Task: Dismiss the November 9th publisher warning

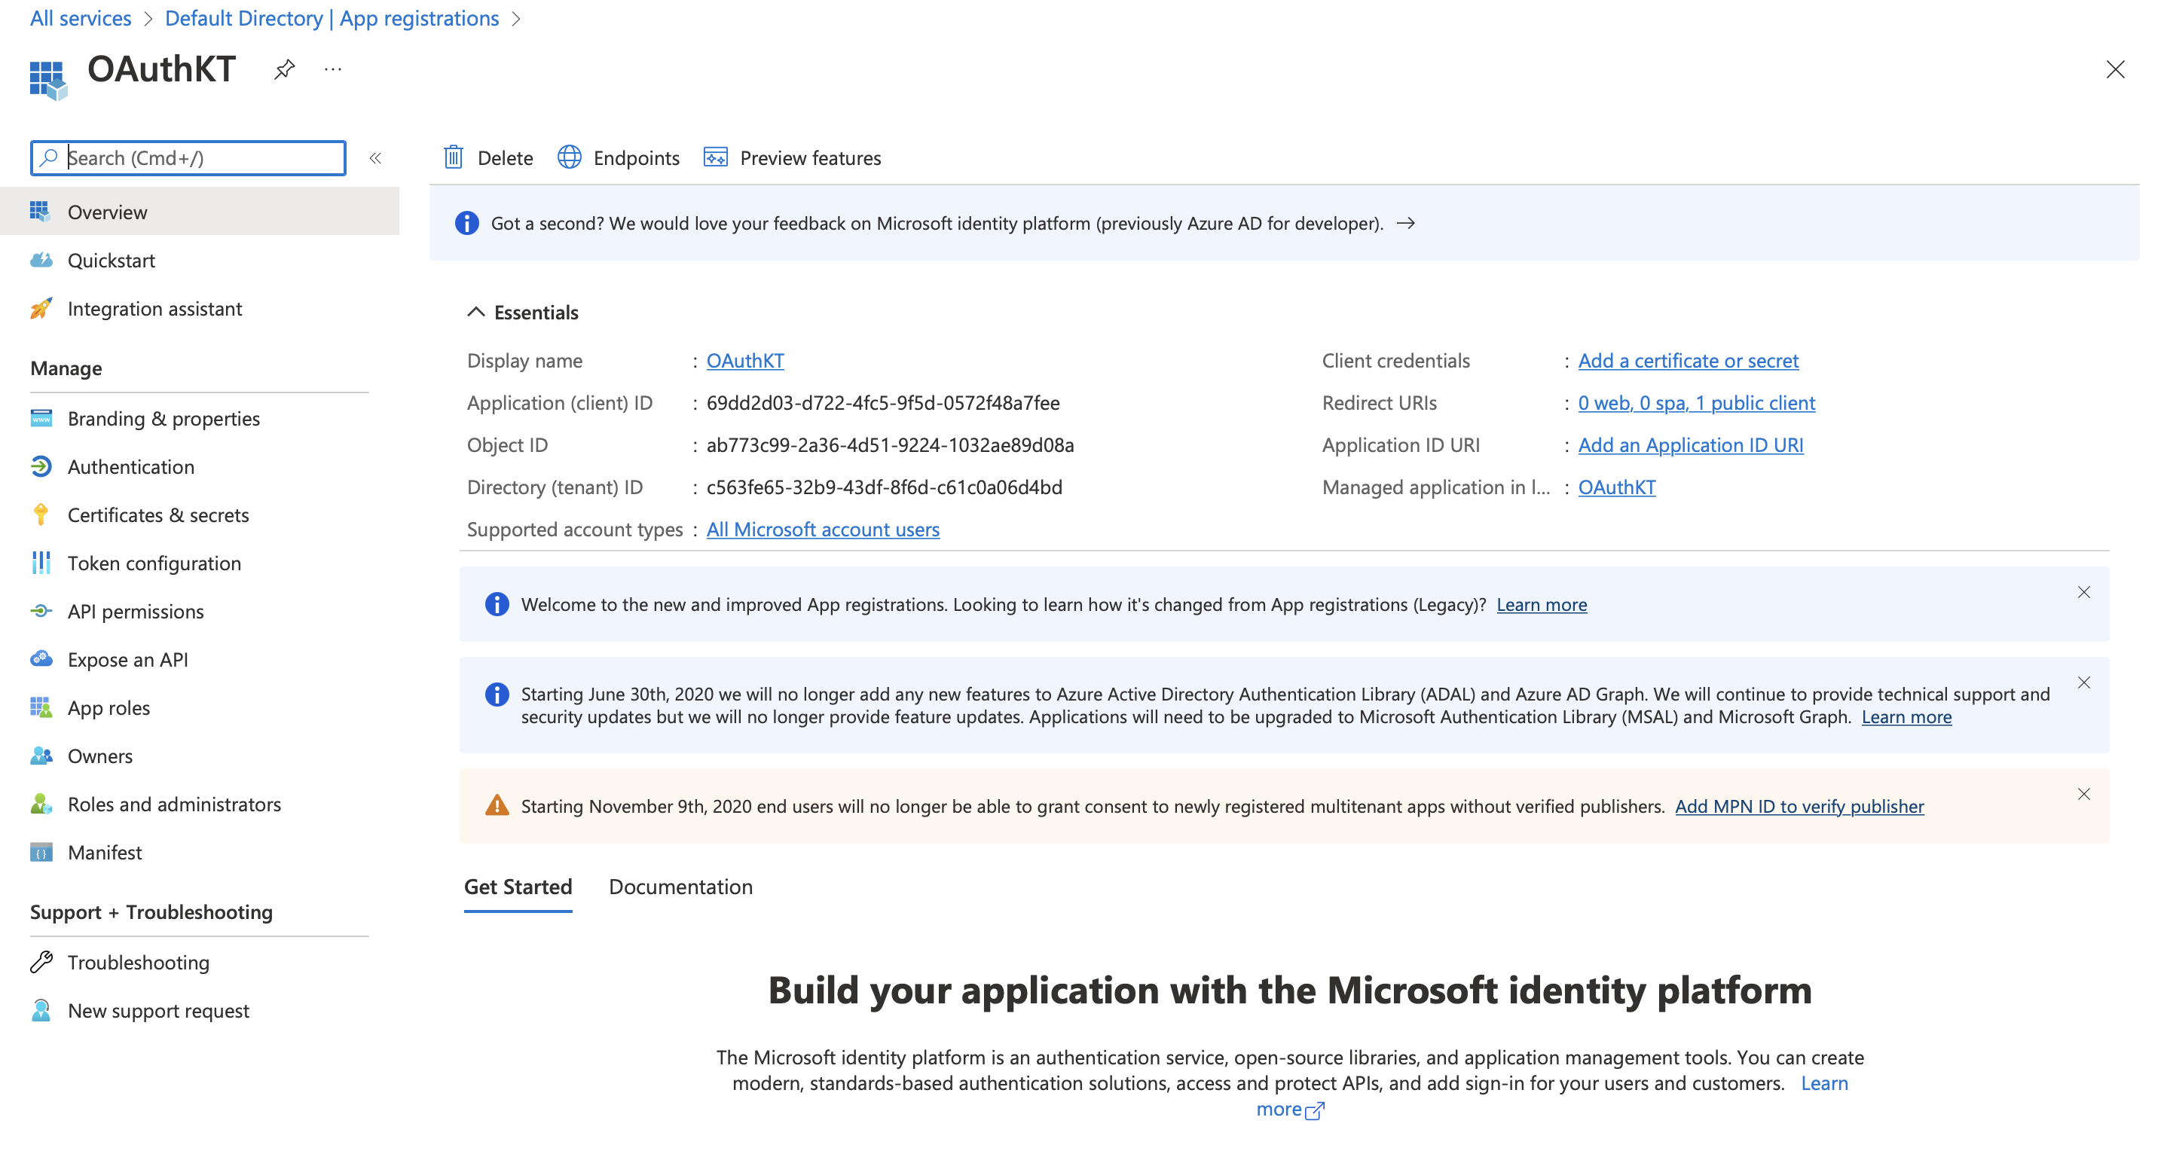Action: coord(2083,795)
